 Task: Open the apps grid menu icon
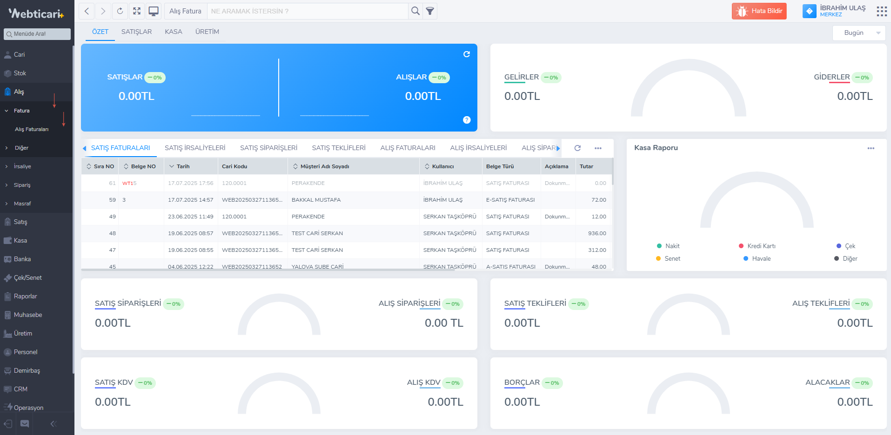point(881,11)
